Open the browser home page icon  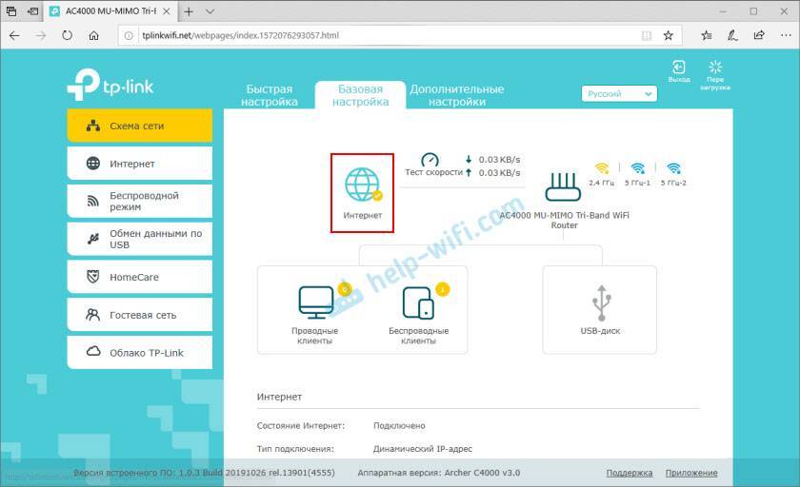coord(94,35)
